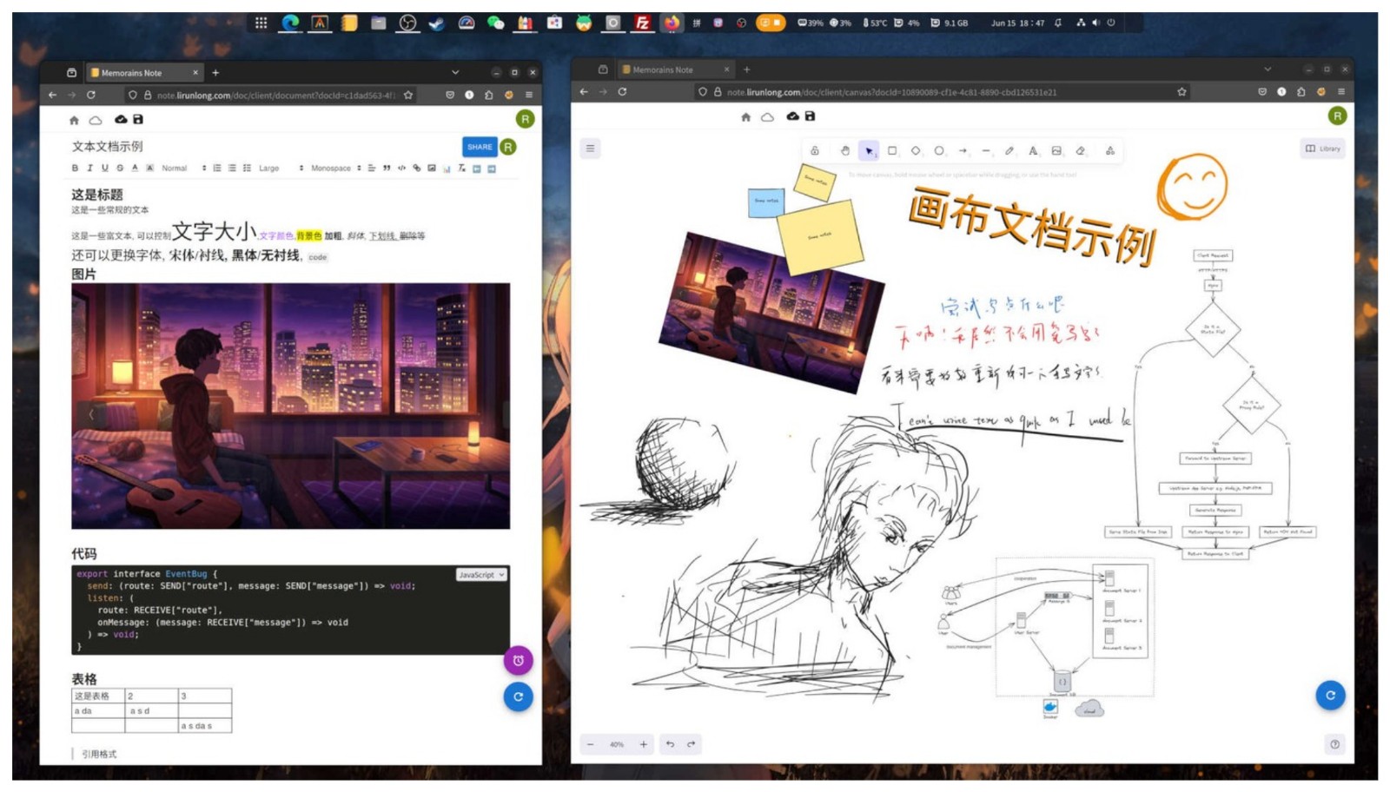The height and width of the screenshot is (792, 1390).
Task: Open the JavaScript language dropdown on code block
Action: [481, 575]
